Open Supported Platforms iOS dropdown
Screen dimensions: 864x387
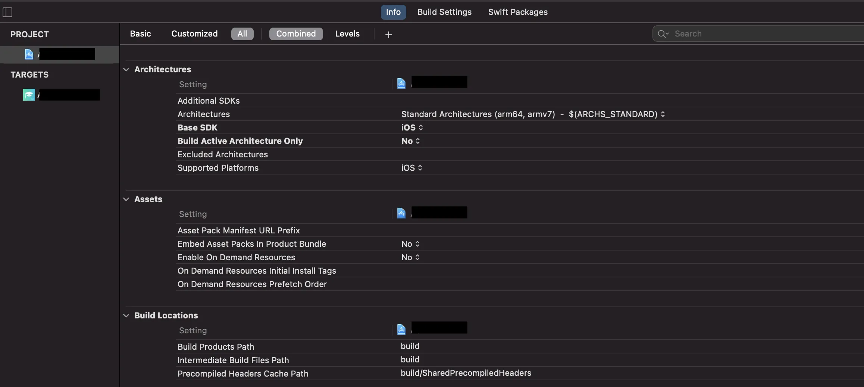pos(412,168)
